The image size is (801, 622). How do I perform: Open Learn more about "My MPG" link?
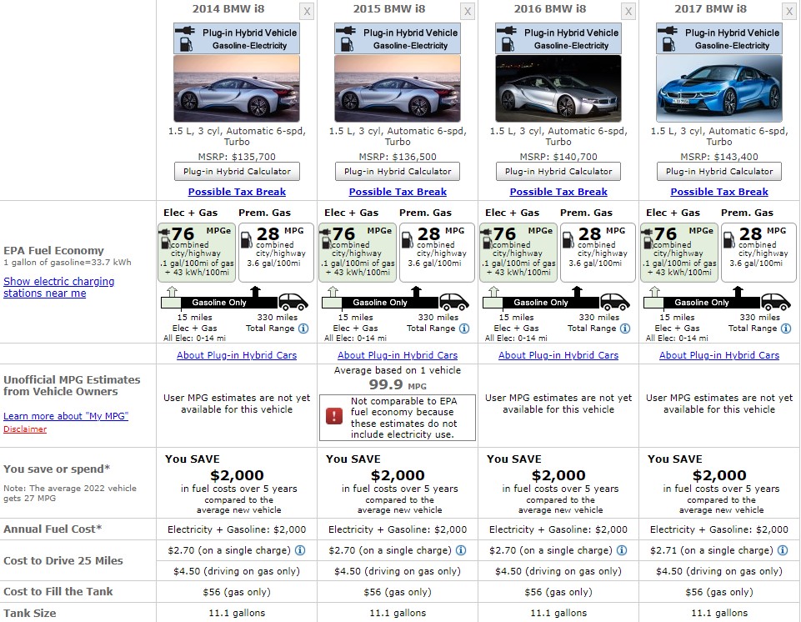pyautogui.click(x=66, y=416)
